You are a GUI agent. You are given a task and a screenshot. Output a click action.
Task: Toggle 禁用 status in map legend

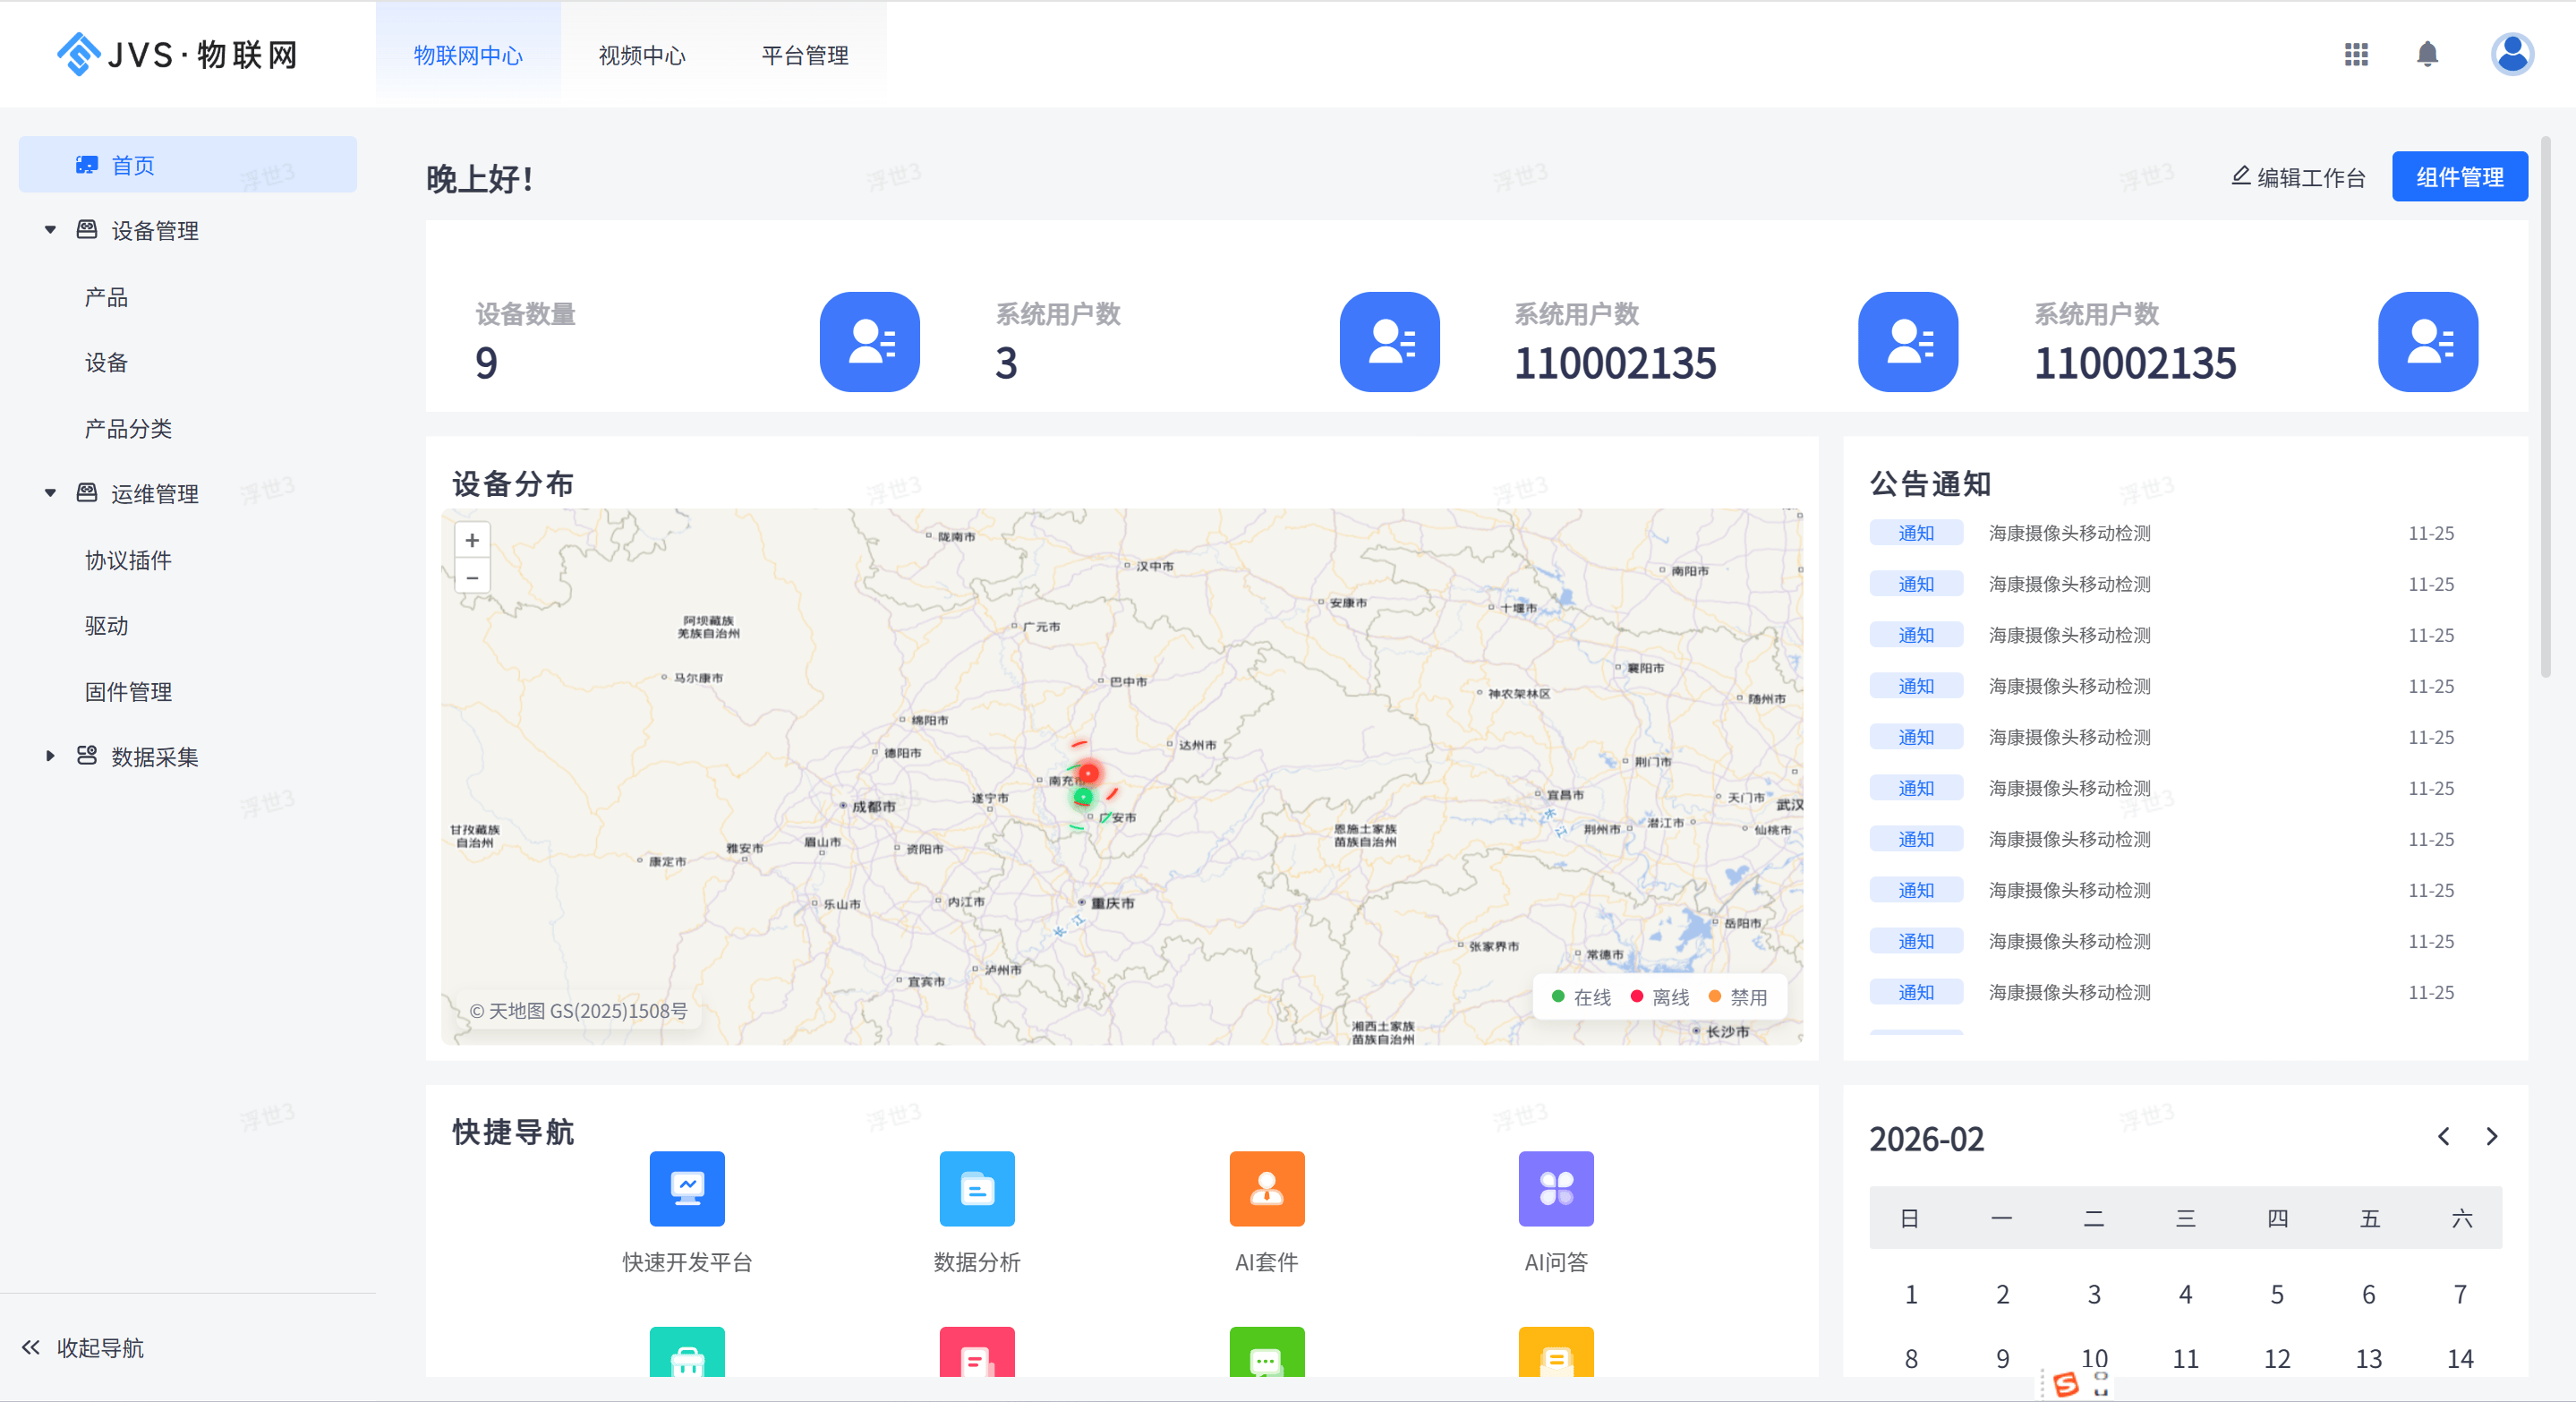(x=1738, y=997)
